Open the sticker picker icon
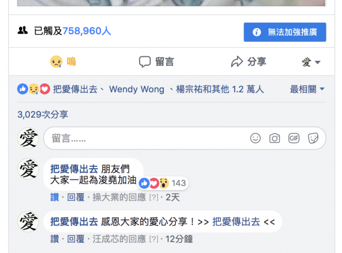Image resolution: width=342 pixels, height=253 pixels. point(313,138)
